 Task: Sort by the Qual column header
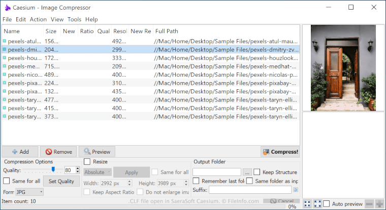pyautogui.click(x=104, y=31)
